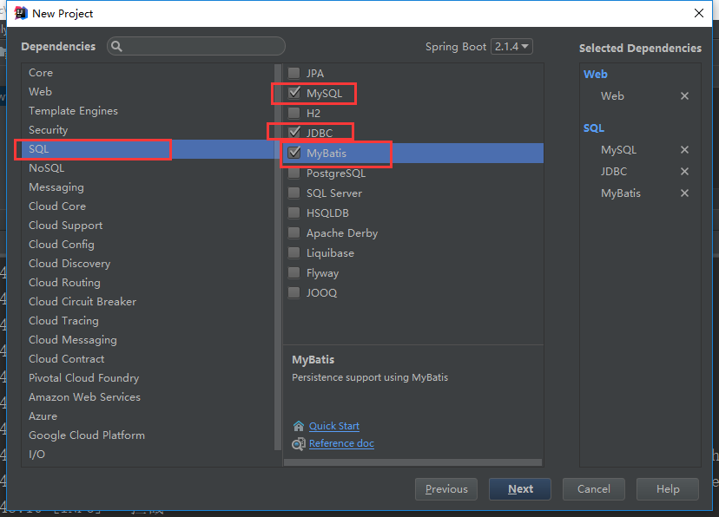Open the Reference doc link
Image resolution: width=719 pixels, height=517 pixels.
tap(341, 443)
